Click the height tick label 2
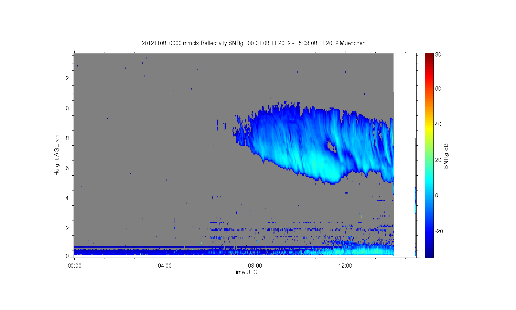 (67, 228)
